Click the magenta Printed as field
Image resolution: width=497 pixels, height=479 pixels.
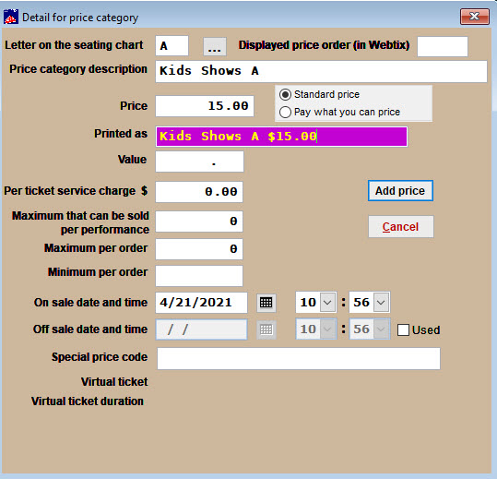click(281, 137)
